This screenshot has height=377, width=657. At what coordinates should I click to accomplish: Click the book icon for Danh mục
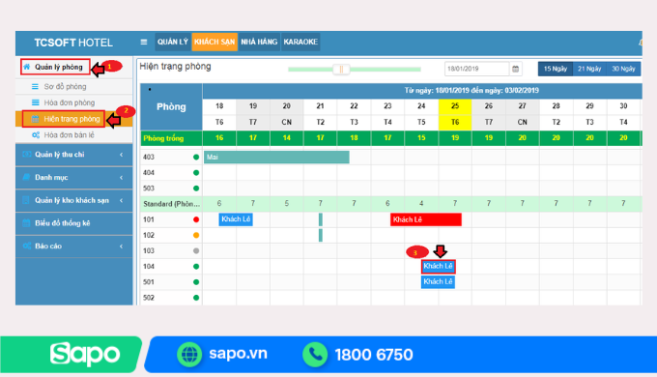click(26, 177)
